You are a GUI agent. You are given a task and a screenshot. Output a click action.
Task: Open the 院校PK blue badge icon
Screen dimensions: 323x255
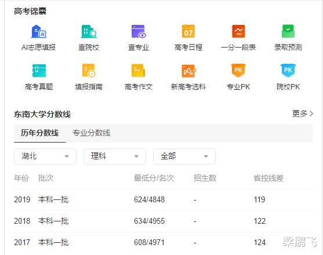point(288,70)
